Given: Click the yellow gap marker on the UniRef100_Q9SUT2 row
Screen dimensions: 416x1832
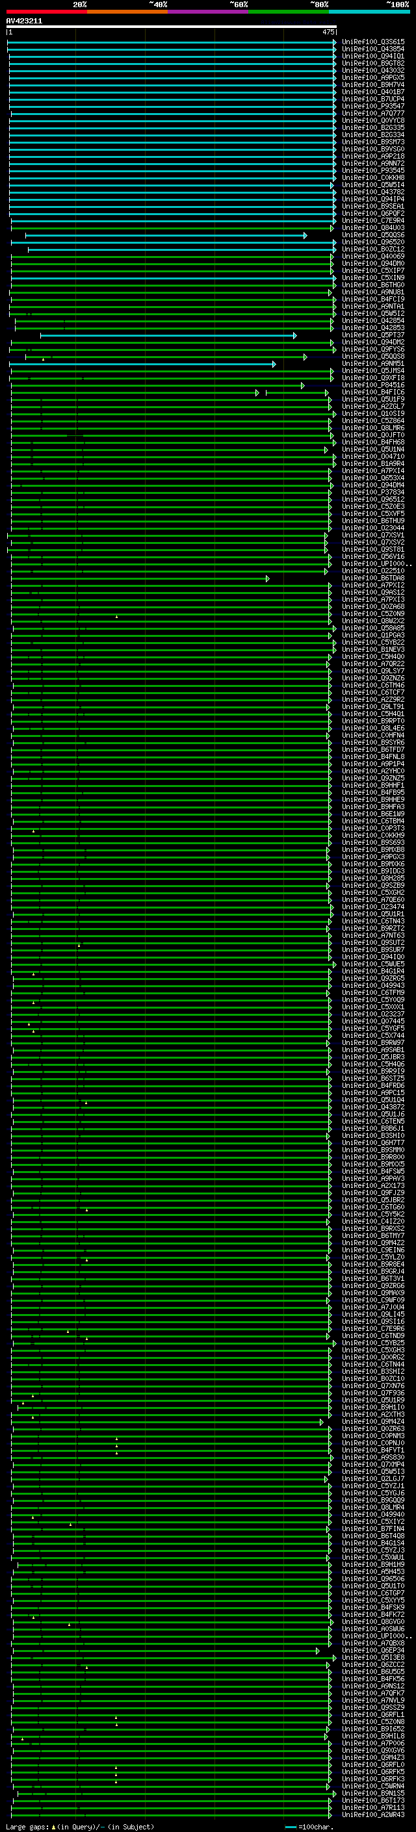Looking at the screenshot, I should pyautogui.click(x=79, y=946).
